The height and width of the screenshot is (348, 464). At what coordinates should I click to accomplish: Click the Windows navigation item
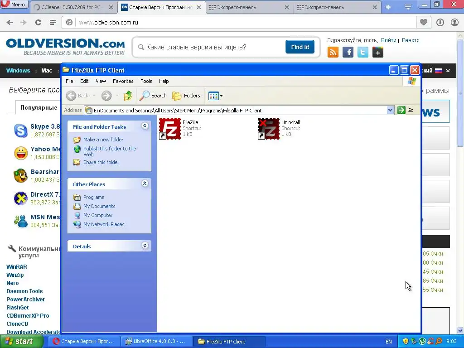pos(18,70)
